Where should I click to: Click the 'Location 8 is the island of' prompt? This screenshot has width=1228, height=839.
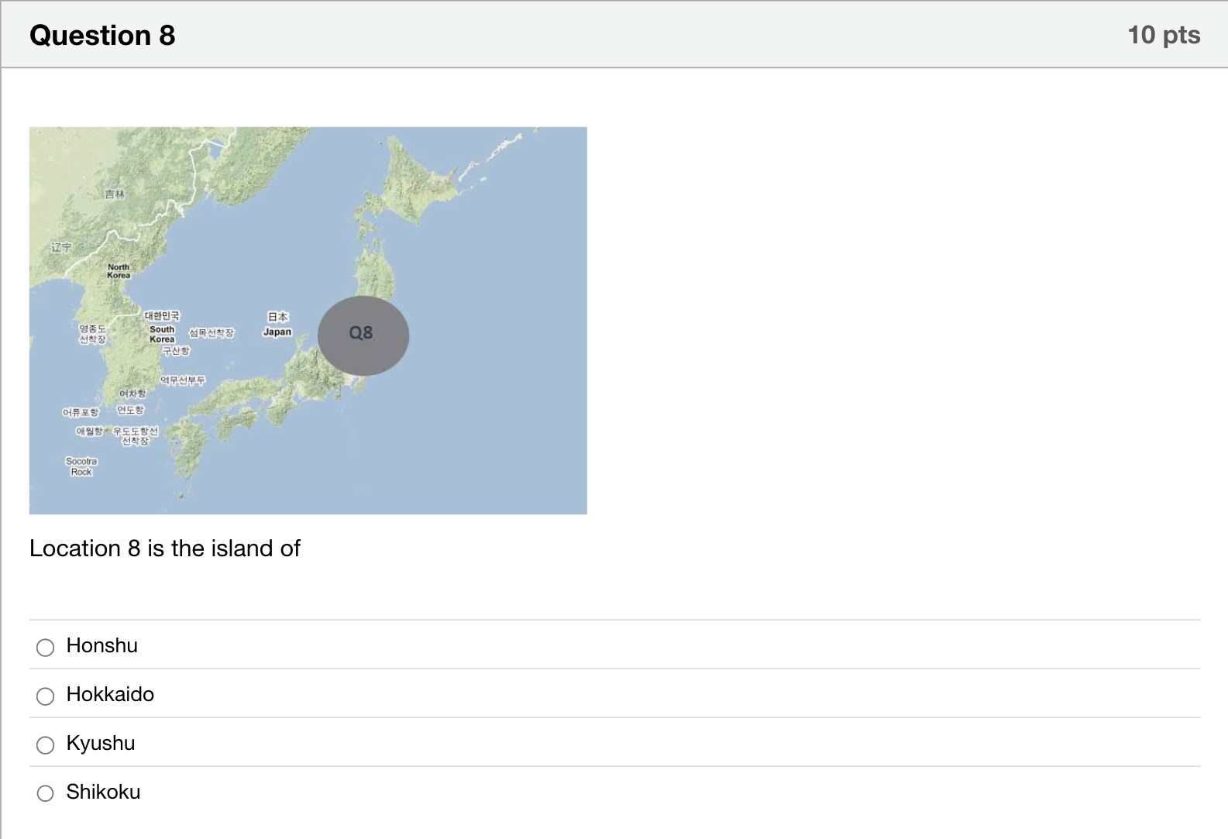click(x=164, y=548)
